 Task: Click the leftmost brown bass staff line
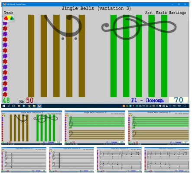click(x=31, y=56)
